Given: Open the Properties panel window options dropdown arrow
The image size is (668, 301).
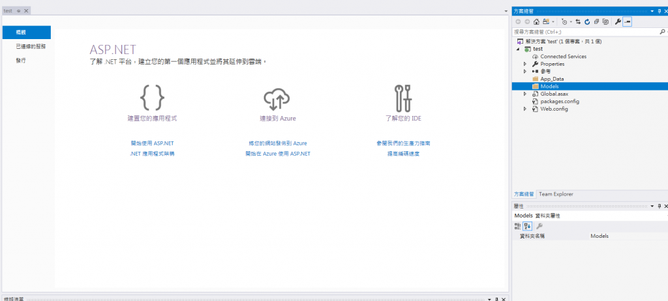Looking at the screenshot, I should coord(652,206).
